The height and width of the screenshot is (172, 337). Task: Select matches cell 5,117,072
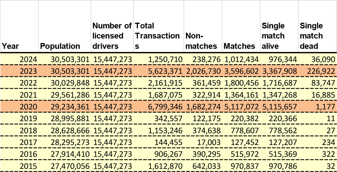tap(241, 107)
